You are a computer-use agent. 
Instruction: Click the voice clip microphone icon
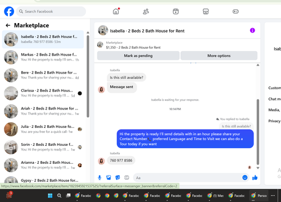[x=99, y=177]
